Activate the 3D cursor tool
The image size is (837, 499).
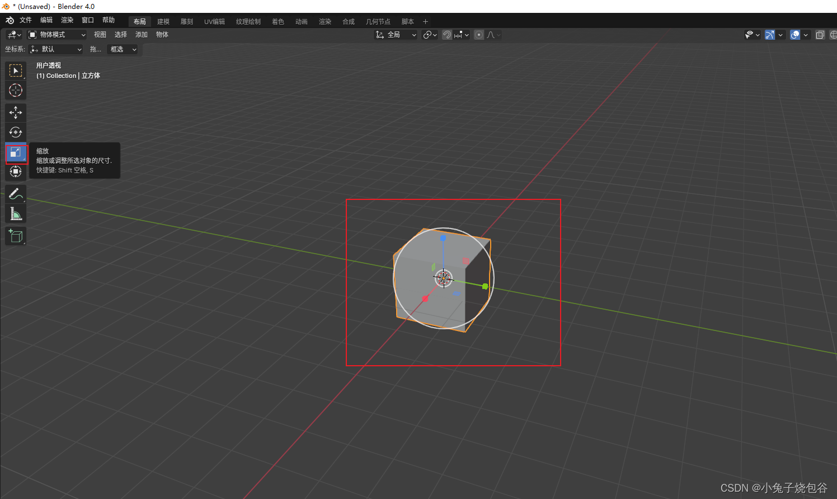(x=16, y=90)
